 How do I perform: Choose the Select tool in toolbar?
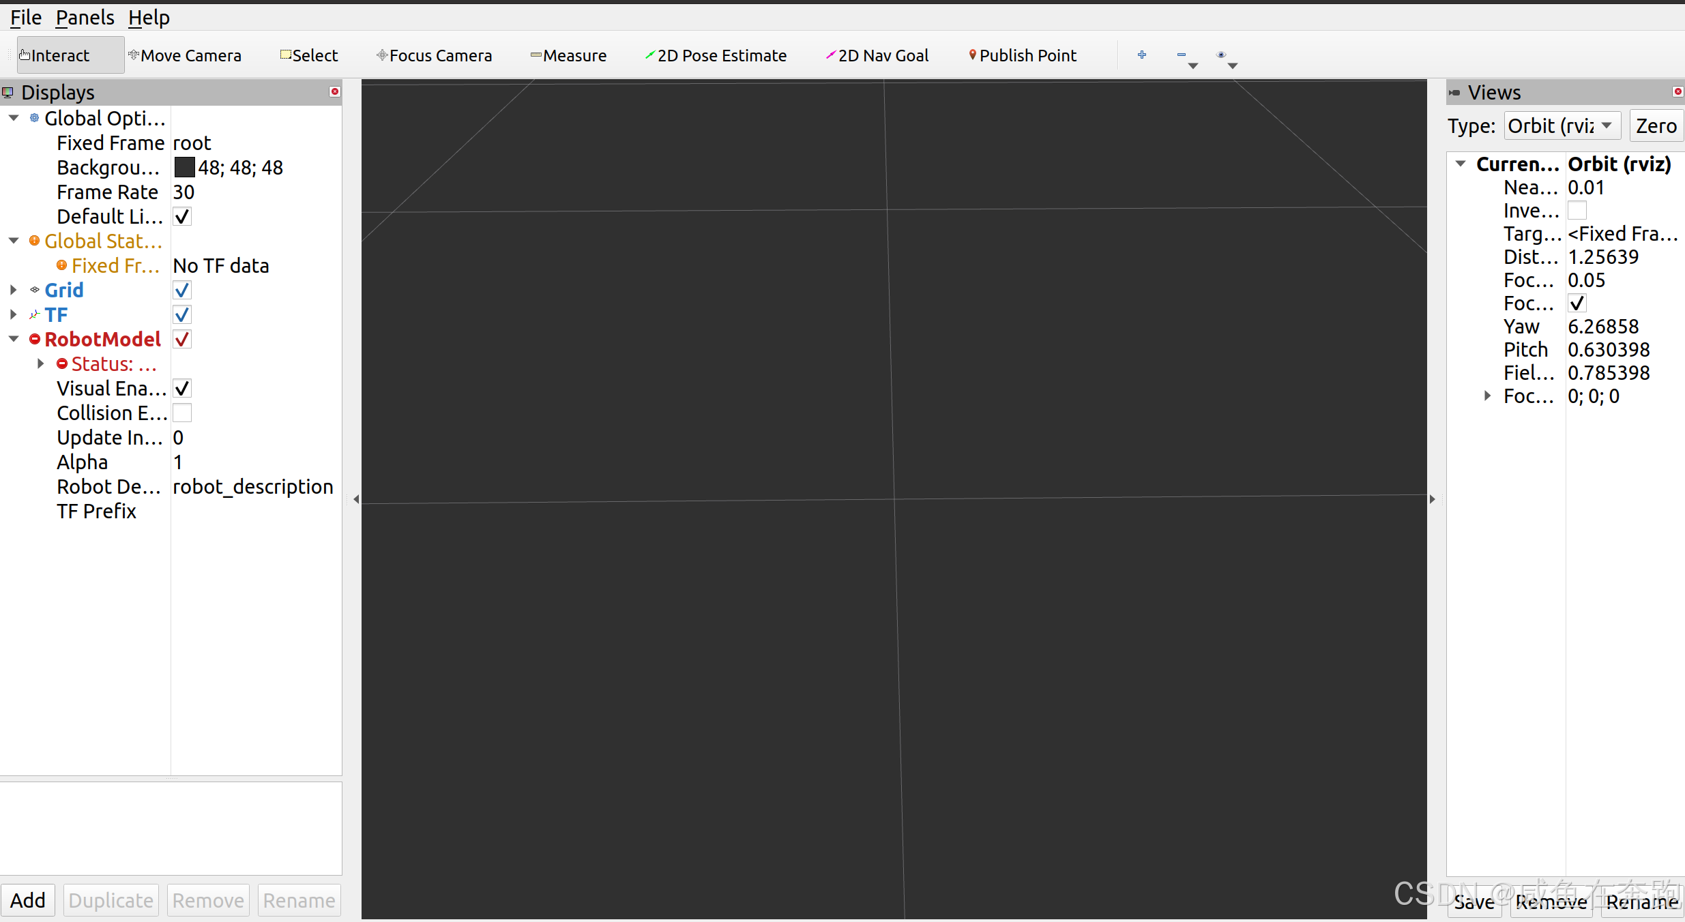pos(309,55)
